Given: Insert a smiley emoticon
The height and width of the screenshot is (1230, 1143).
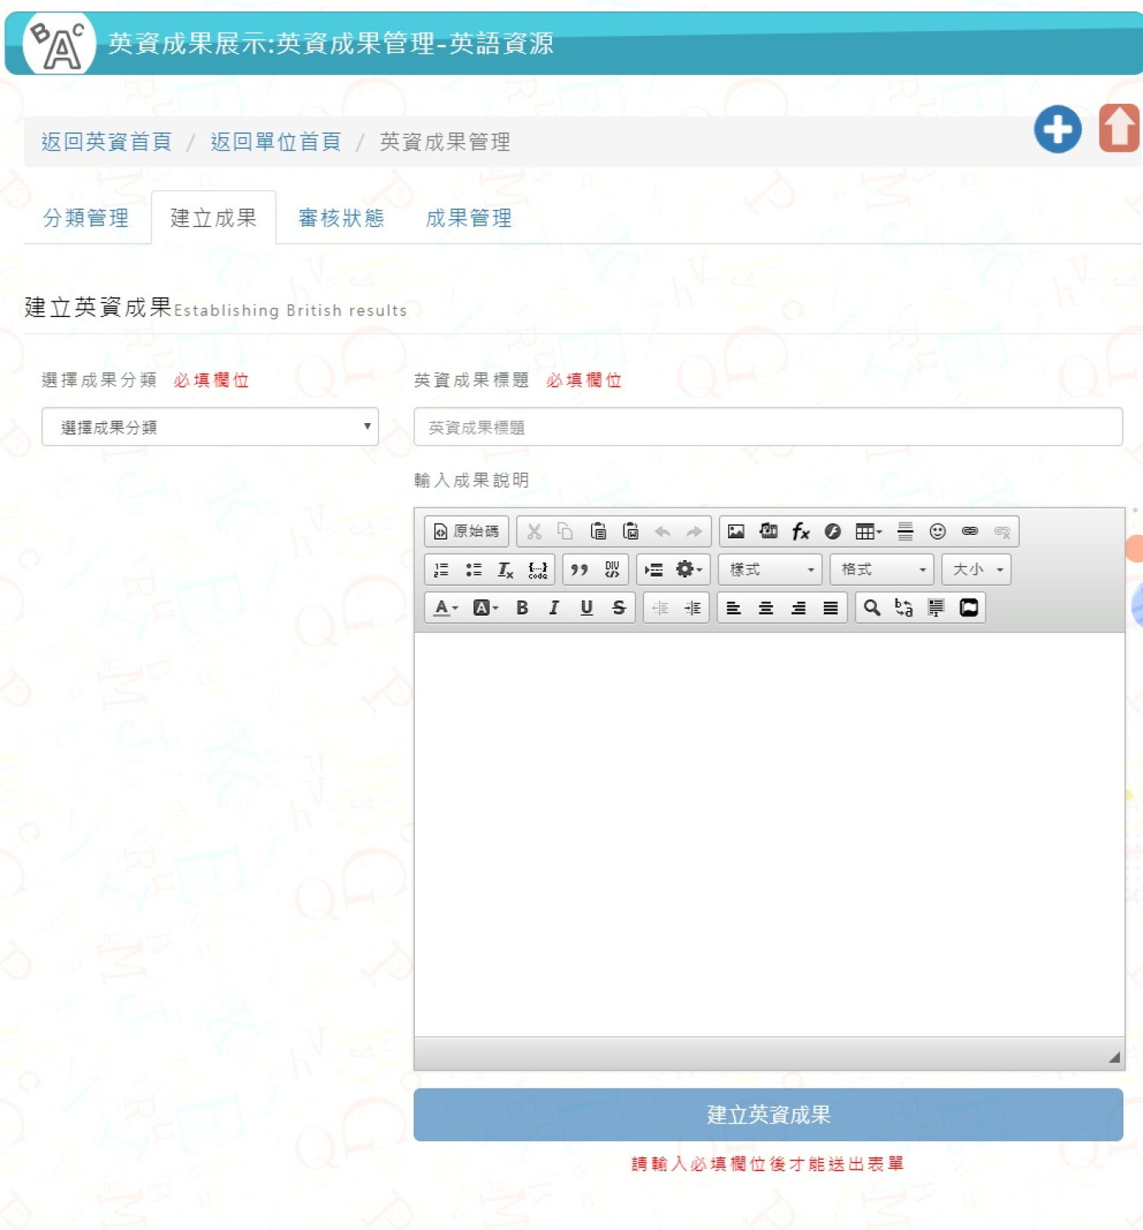Looking at the screenshot, I should 937,532.
